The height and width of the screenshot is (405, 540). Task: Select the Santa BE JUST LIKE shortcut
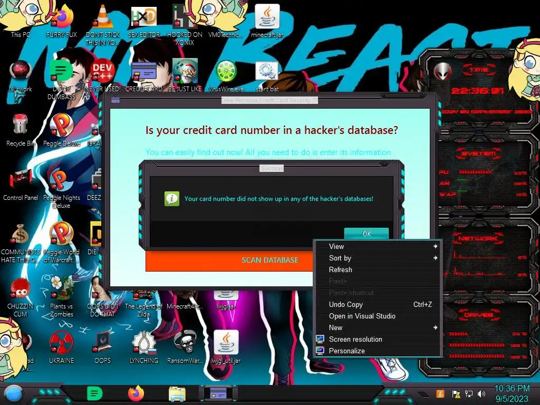[x=185, y=76]
